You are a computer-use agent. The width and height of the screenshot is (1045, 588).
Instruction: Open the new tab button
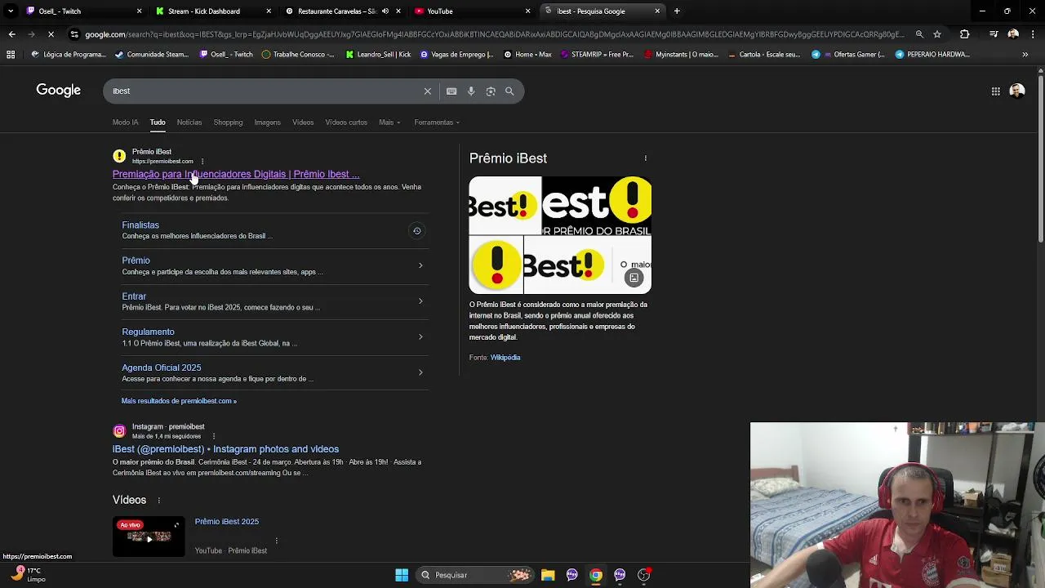pos(677,11)
